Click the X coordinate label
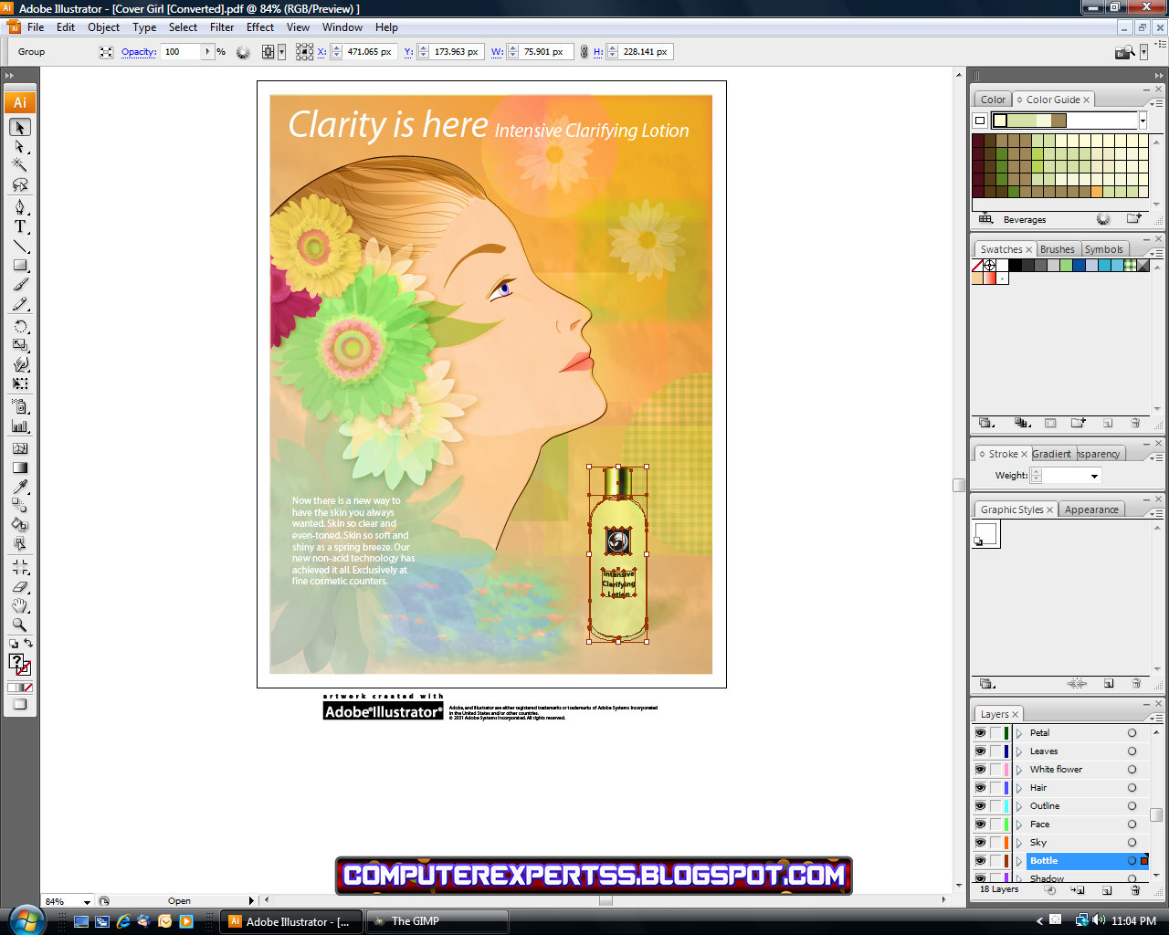The width and height of the screenshot is (1169, 935). pyautogui.click(x=322, y=52)
